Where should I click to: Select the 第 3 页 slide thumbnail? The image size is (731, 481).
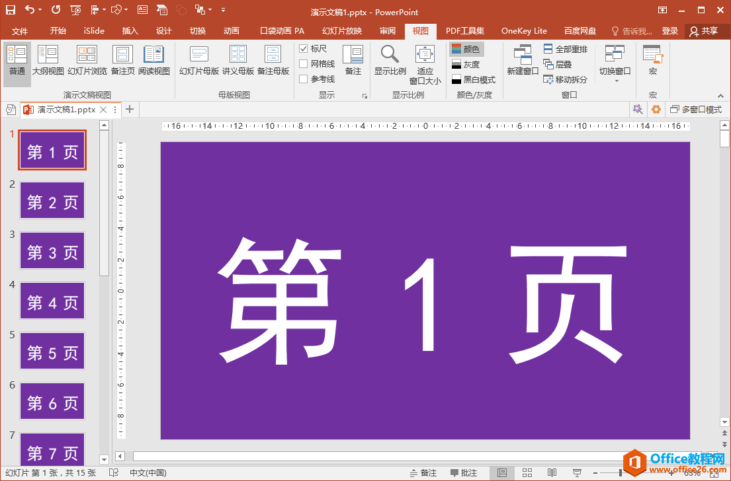(x=52, y=251)
